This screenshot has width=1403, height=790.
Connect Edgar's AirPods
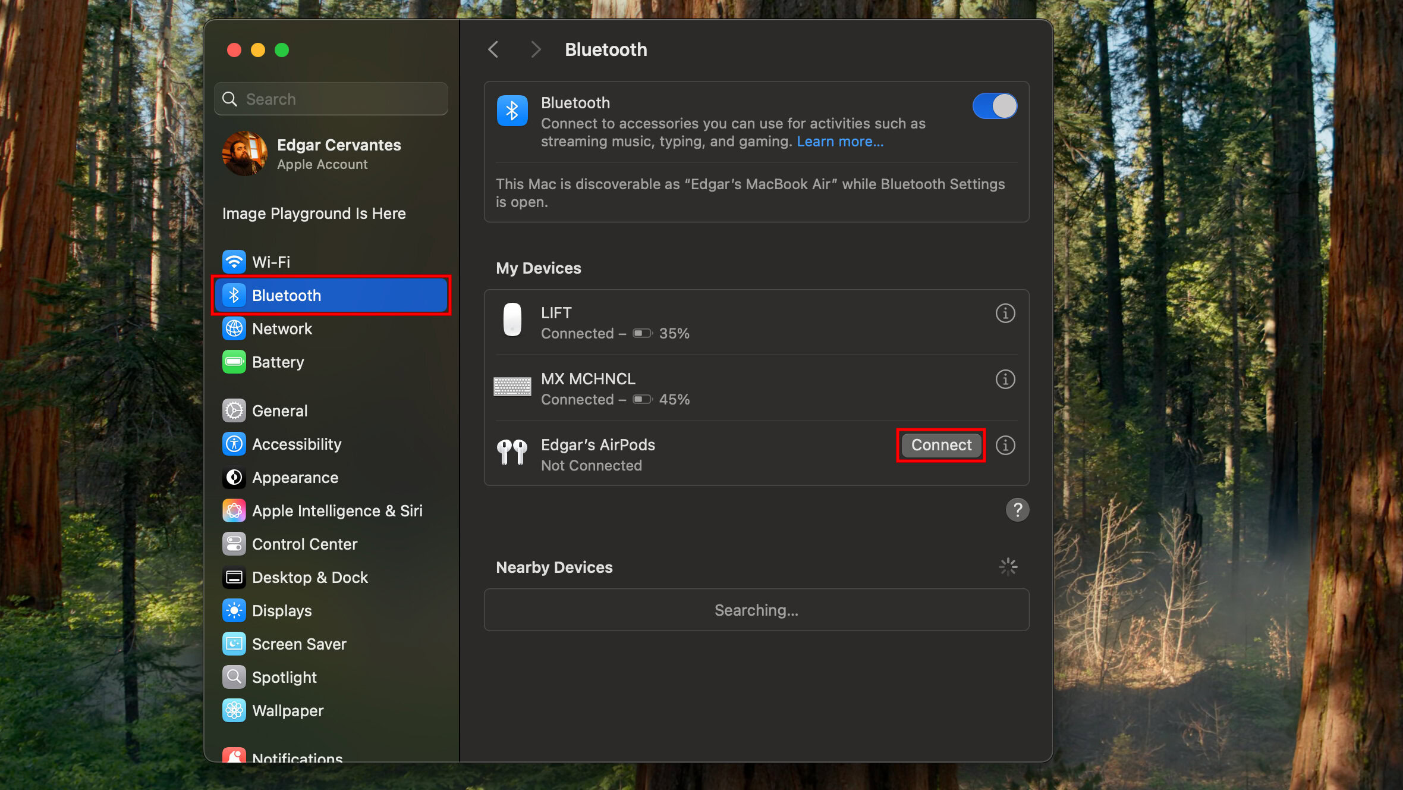941,445
